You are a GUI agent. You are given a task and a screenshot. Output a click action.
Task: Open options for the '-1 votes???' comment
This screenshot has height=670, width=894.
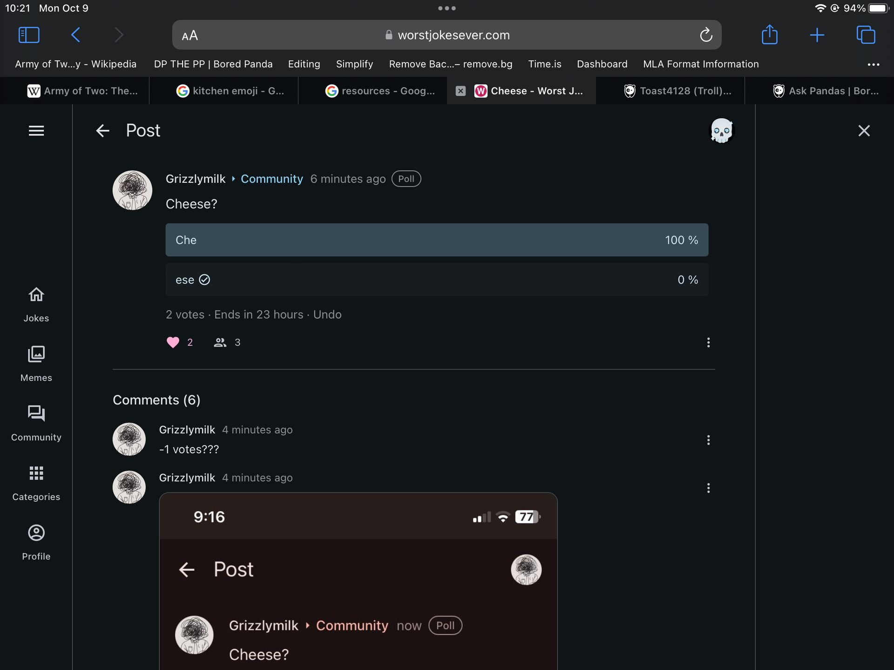point(708,440)
